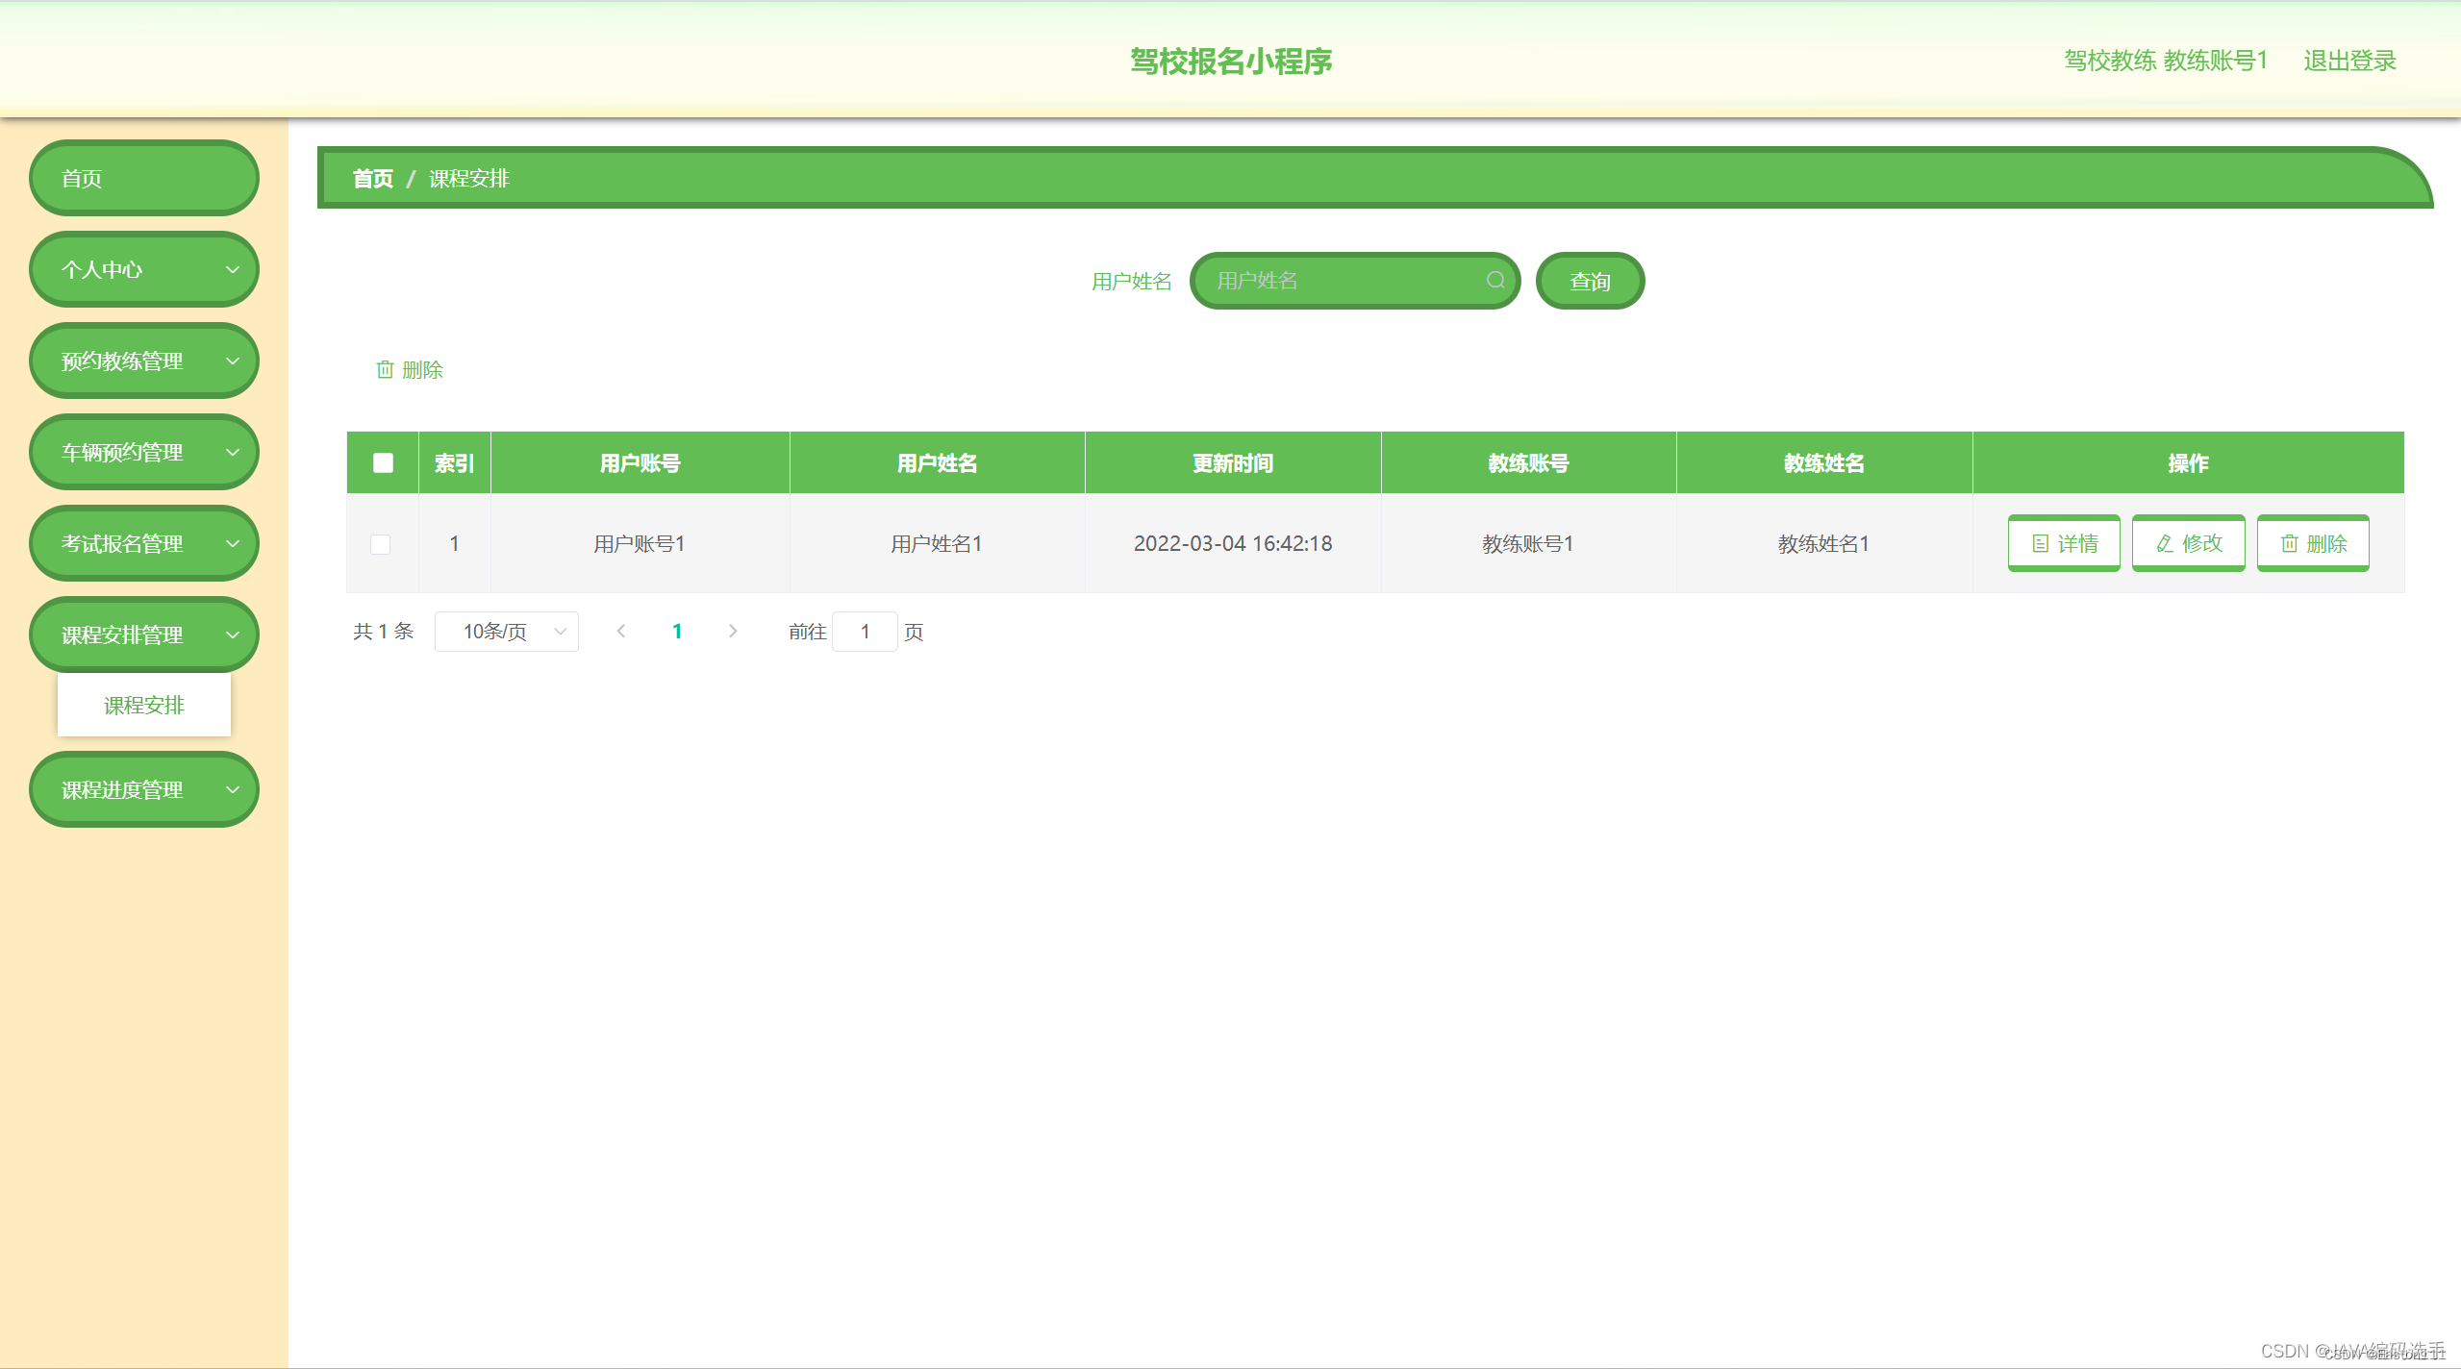The image size is (2461, 1369).
Task: Toggle the select-all checkbox in table header
Action: pyautogui.click(x=383, y=462)
